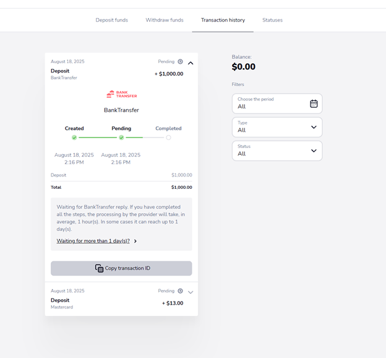Expand the Mastercard deposit details
386x358 pixels.
[191, 292]
